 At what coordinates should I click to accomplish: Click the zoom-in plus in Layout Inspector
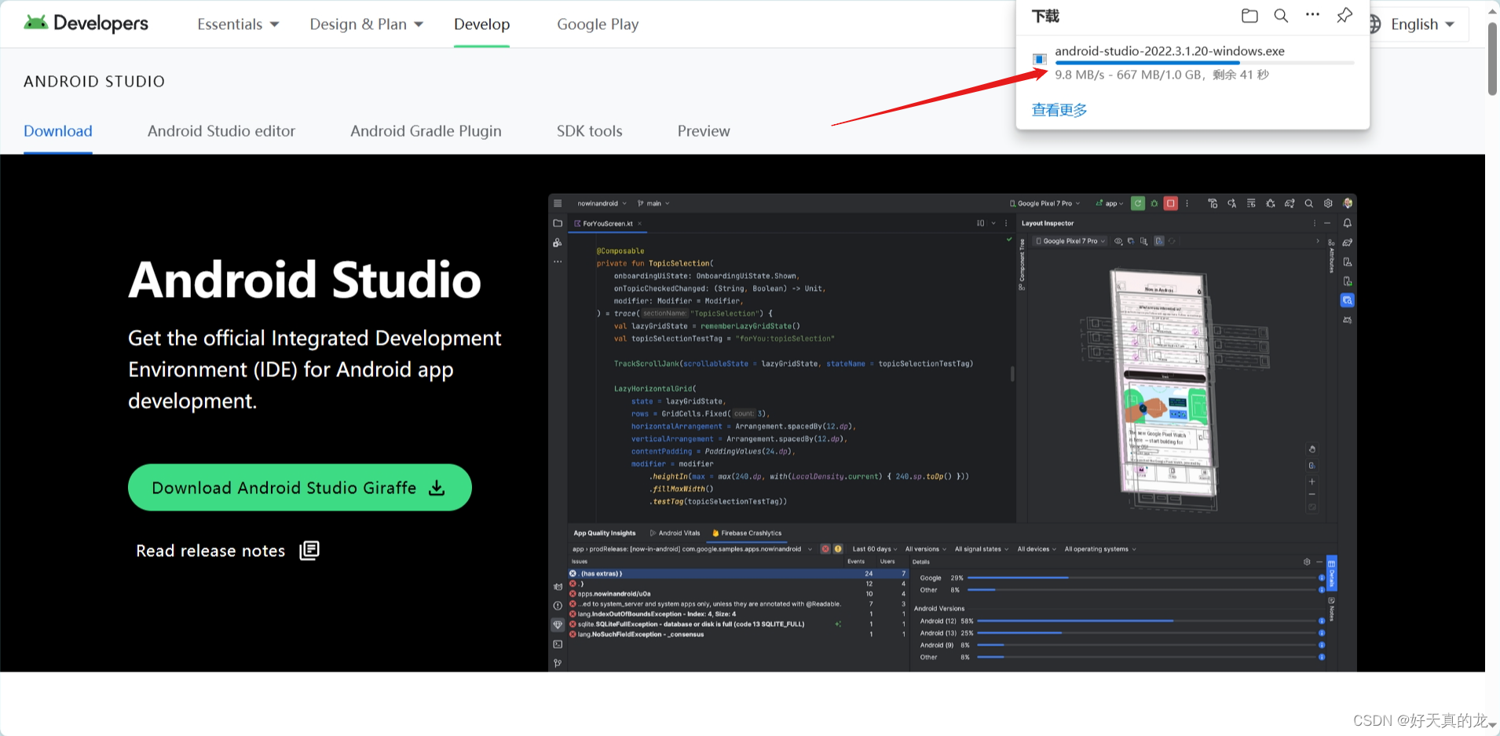[1312, 482]
